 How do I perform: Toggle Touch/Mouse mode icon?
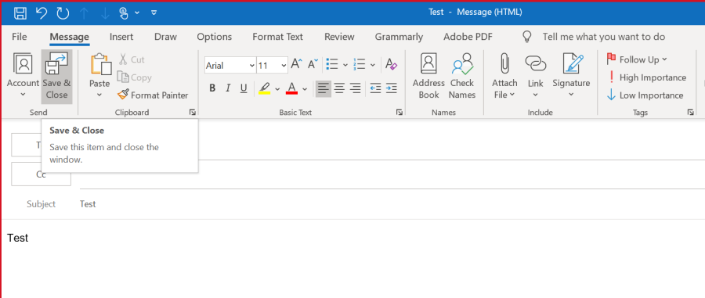coord(125,13)
